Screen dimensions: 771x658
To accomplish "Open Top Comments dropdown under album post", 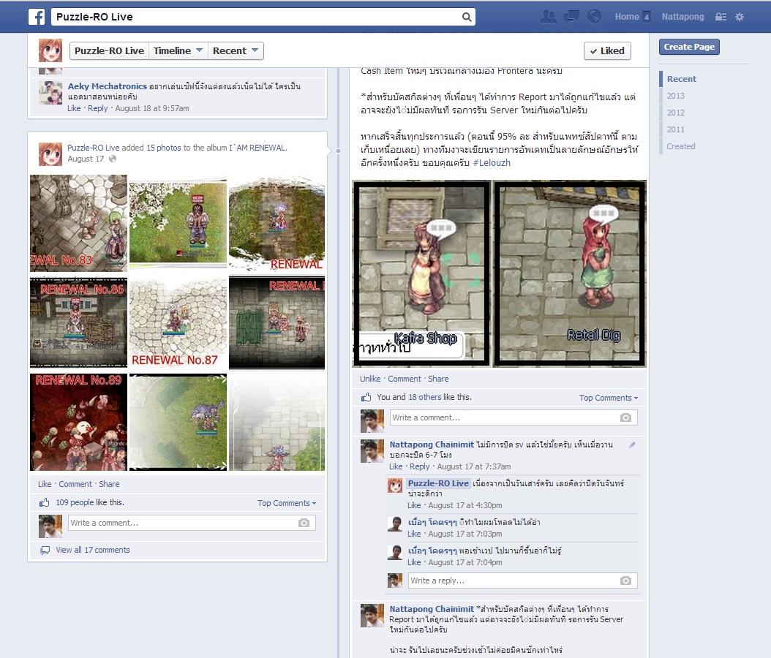I will pyautogui.click(x=287, y=503).
